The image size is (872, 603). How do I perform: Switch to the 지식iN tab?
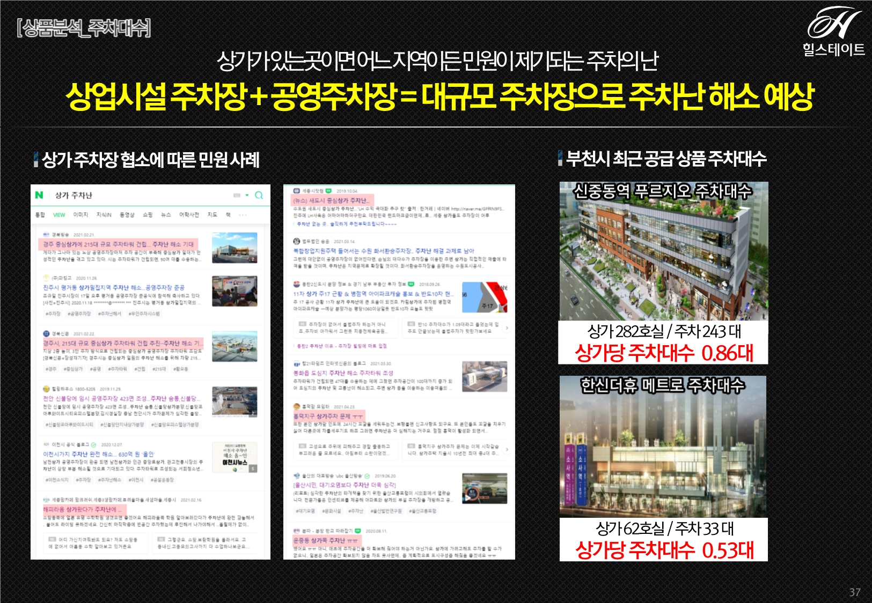pos(104,215)
